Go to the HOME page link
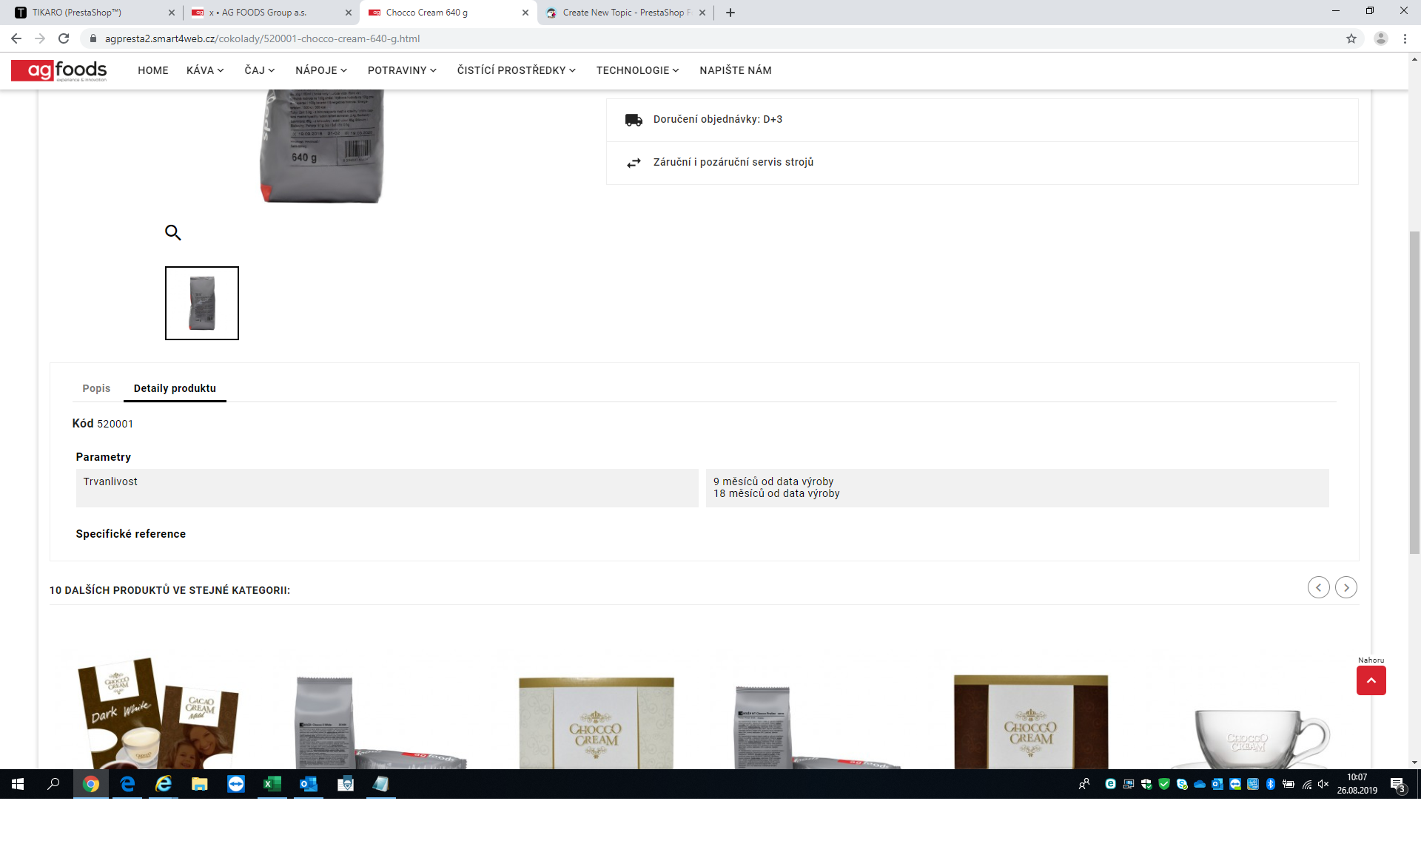The width and height of the screenshot is (1421, 852). (x=153, y=70)
